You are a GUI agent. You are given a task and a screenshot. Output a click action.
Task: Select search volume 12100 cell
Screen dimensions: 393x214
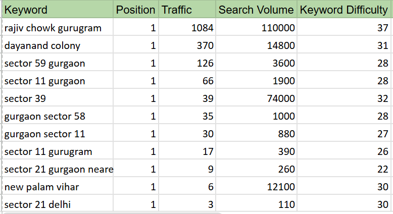(x=257, y=186)
